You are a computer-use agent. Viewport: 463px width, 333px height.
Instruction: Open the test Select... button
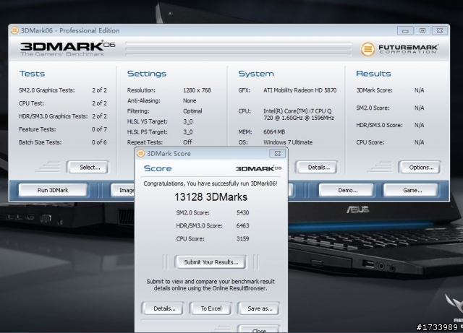[x=90, y=168]
